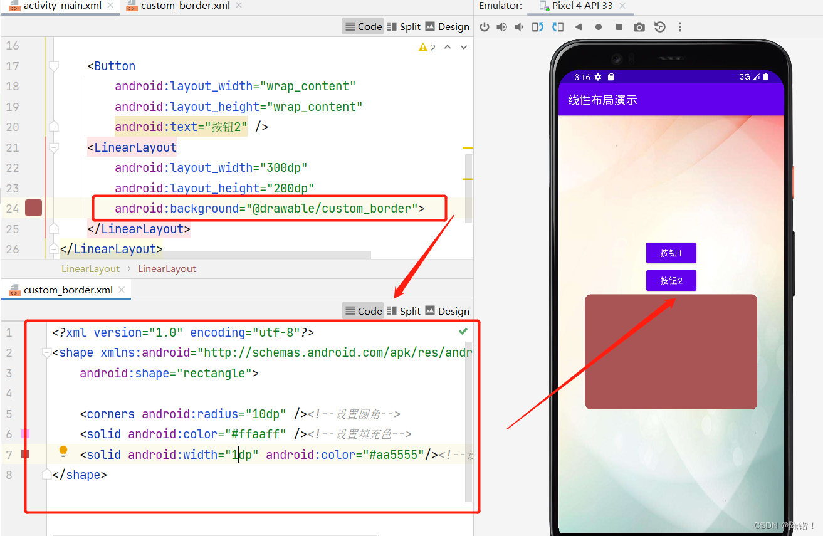
Task: Collapse the Button tag fold at line 17
Action: [x=54, y=66]
